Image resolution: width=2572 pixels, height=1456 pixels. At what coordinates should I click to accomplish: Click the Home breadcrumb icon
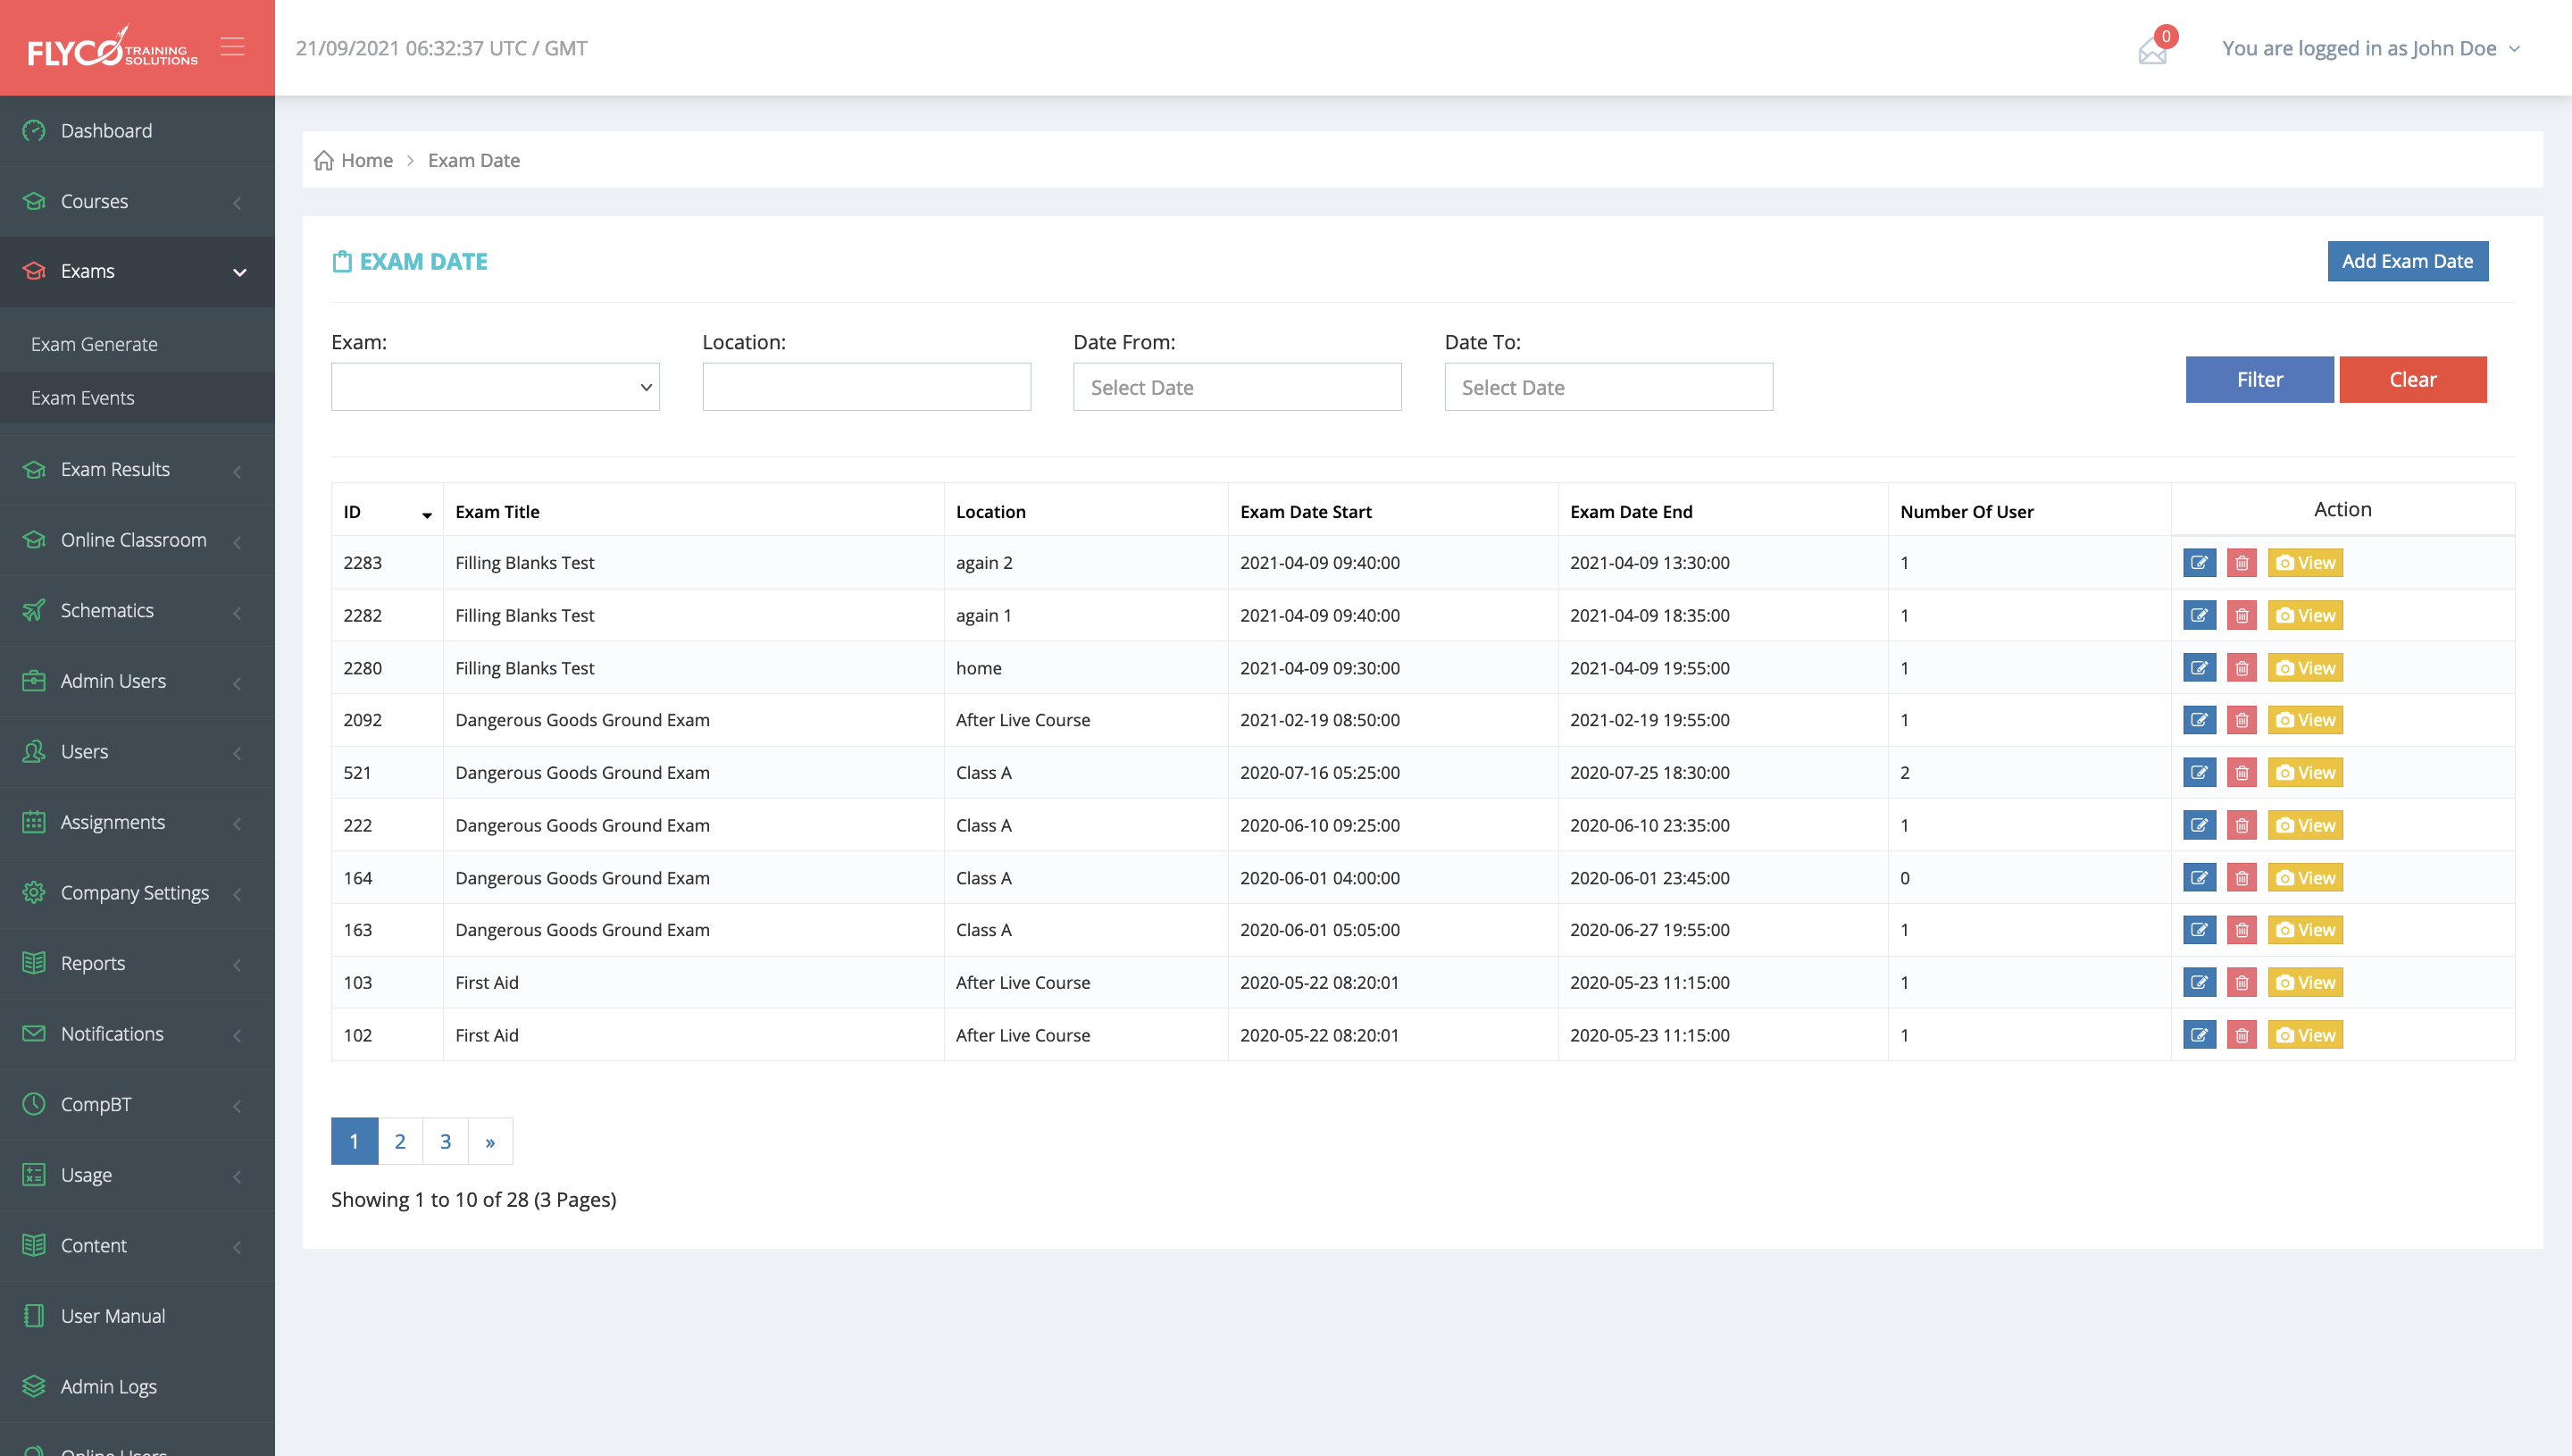pyautogui.click(x=323, y=160)
